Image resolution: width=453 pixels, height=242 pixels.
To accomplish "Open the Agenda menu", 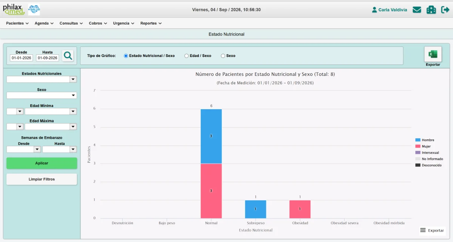I will (x=44, y=23).
